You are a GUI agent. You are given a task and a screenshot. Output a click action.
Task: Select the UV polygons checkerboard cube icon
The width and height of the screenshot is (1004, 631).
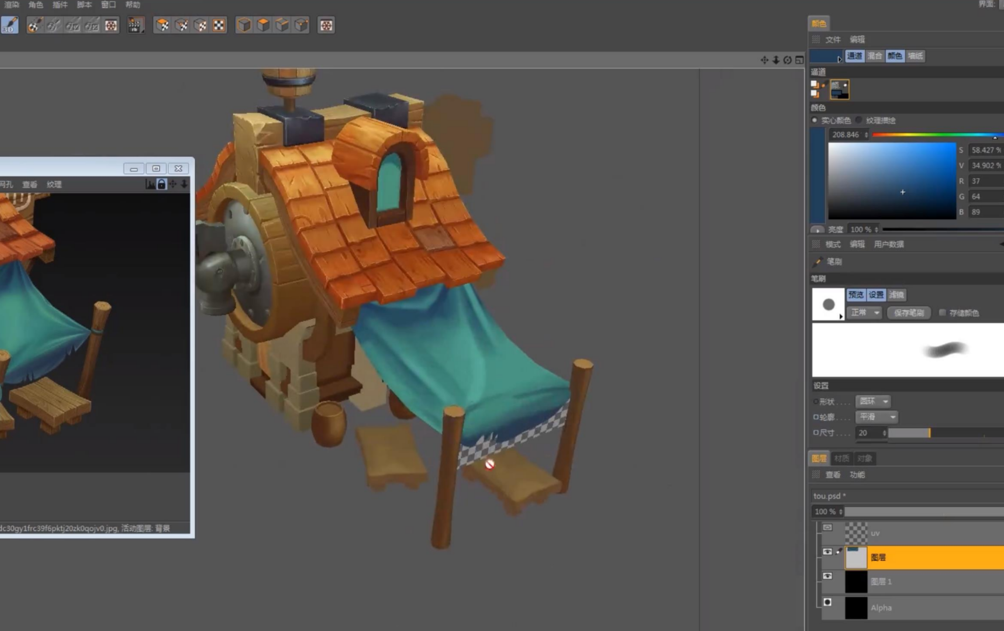163,25
